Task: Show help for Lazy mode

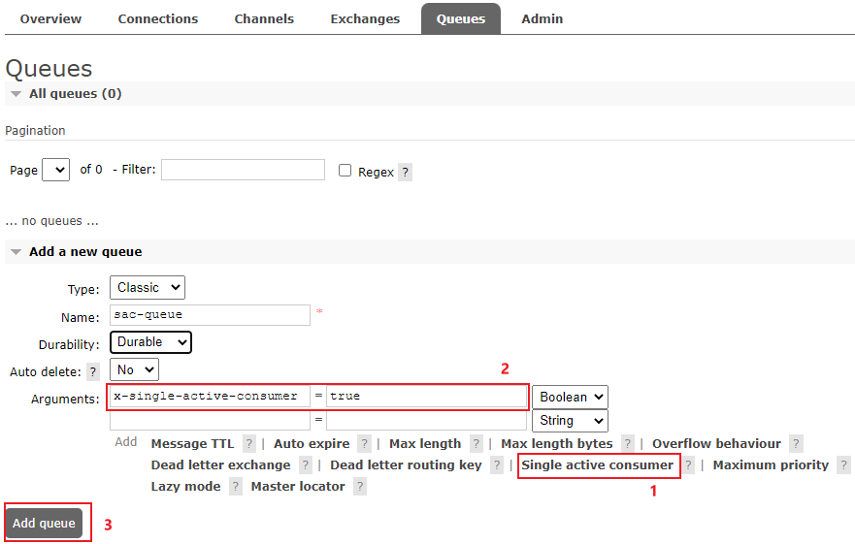Action: (x=236, y=487)
